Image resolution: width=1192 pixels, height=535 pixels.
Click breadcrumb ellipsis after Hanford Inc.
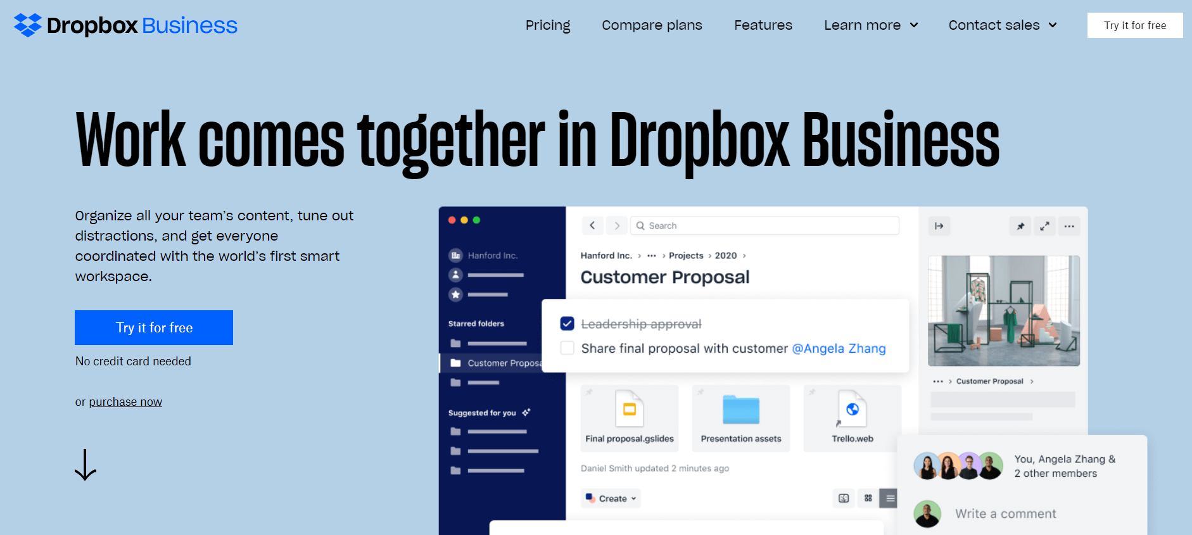tap(652, 256)
